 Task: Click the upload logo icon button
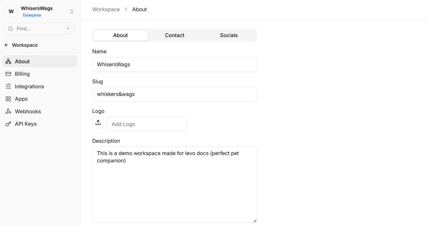(x=98, y=122)
